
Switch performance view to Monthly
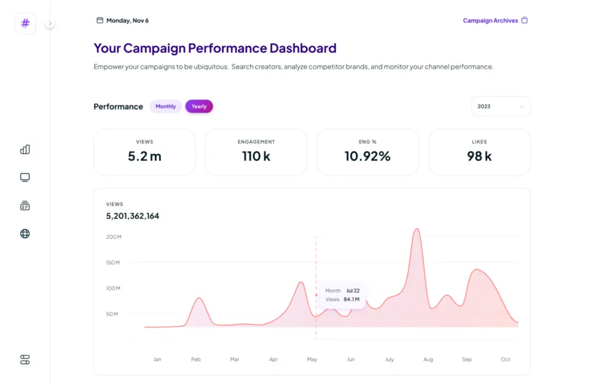(x=165, y=107)
